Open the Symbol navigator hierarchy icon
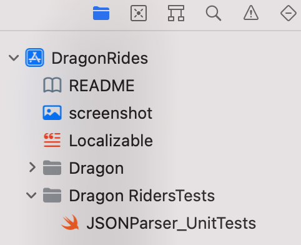This screenshot has width=301, height=245. click(x=176, y=13)
